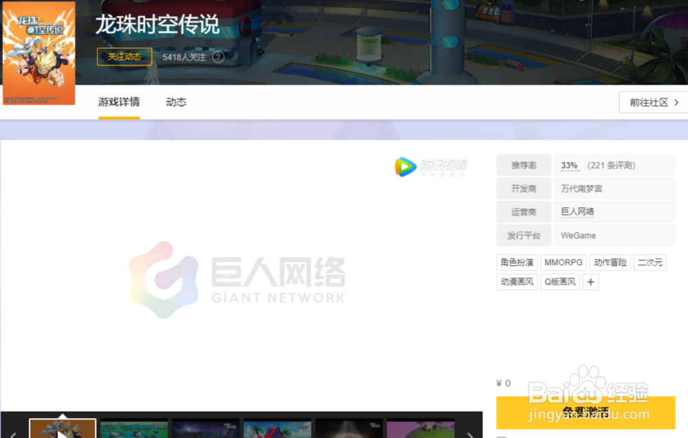688x438 pixels.
Task: Click the 关注动态 follow button
Action: (x=124, y=56)
